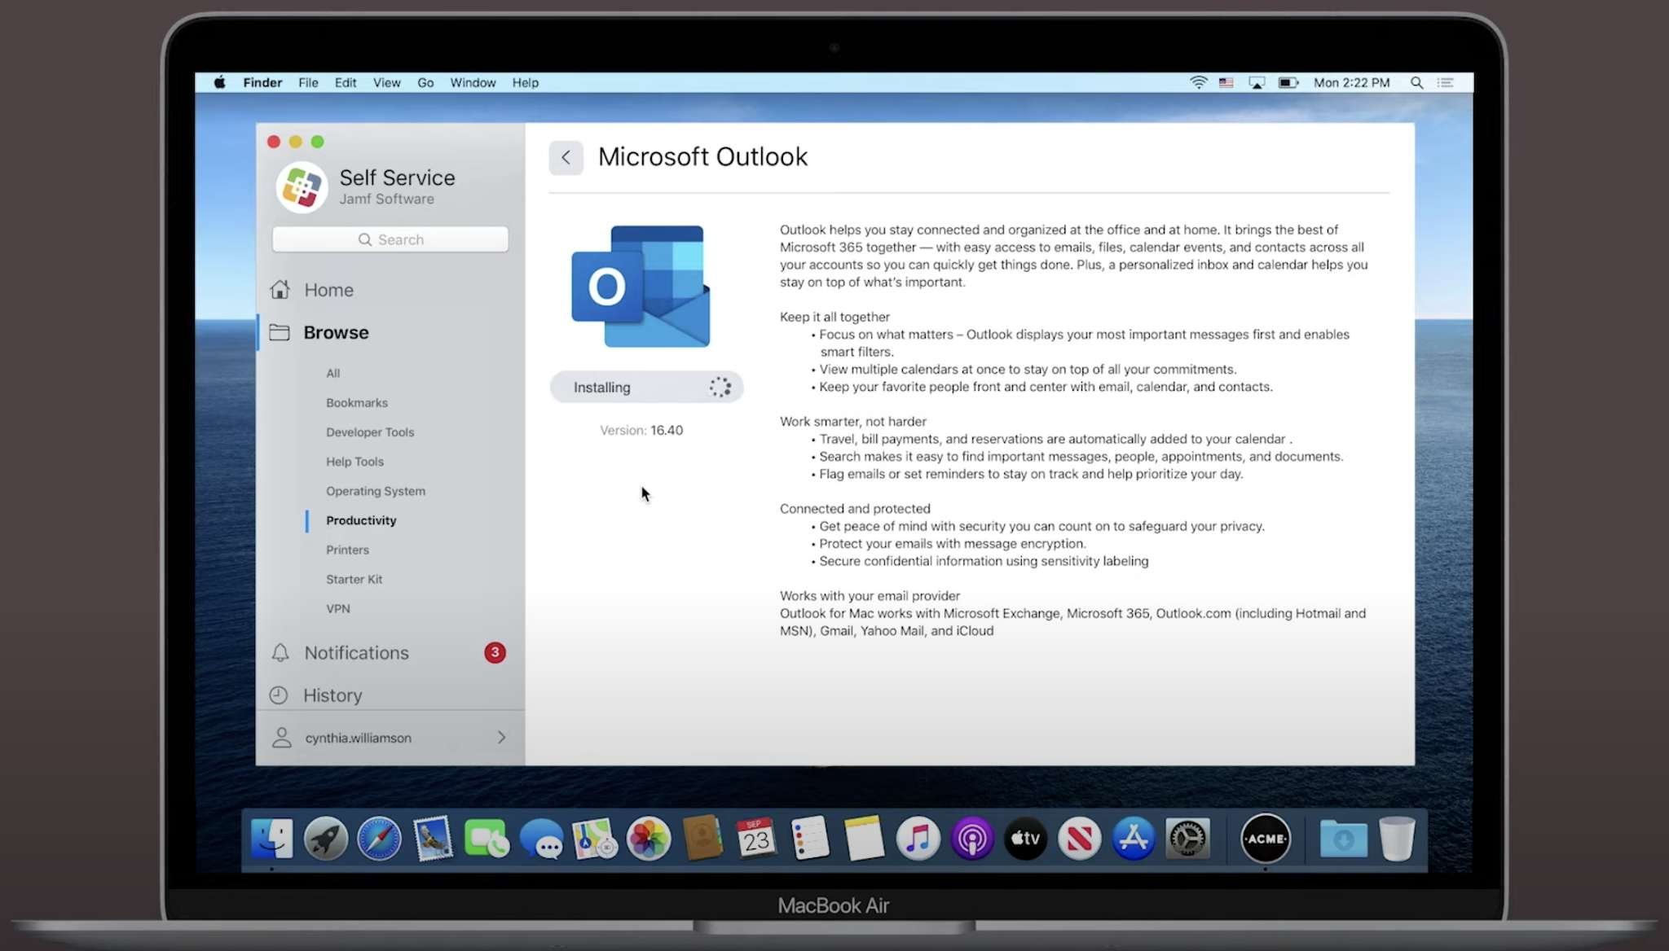The image size is (1669, 951).
Task: Select the Starter Kit category
Action: point(354,579)
